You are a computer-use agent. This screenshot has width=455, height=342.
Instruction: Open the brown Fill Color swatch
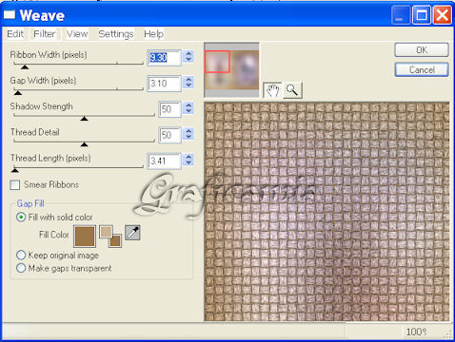85,237
